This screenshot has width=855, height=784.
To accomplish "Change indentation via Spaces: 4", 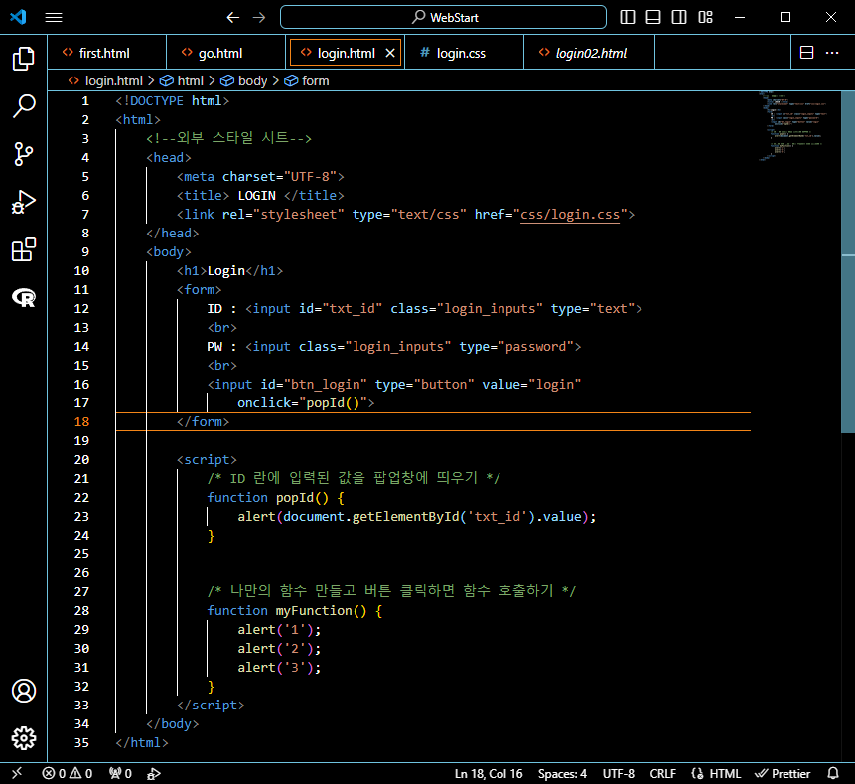I will [x=562, y=774].
